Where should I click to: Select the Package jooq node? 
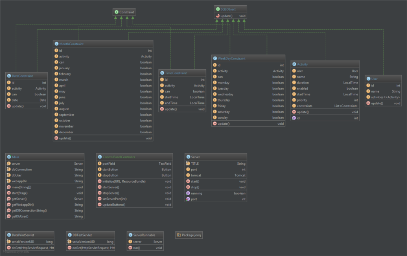click(x=189, y=235)
